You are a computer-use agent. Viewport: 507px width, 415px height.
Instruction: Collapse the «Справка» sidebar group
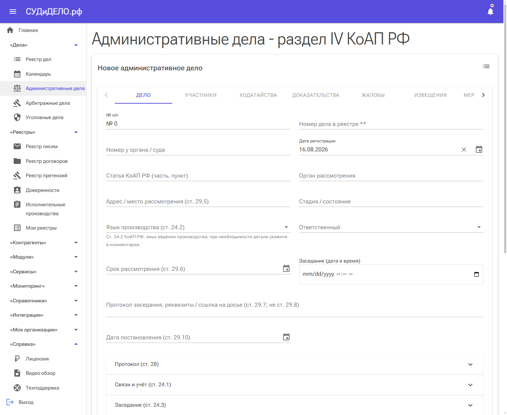[x=76, y=344]
